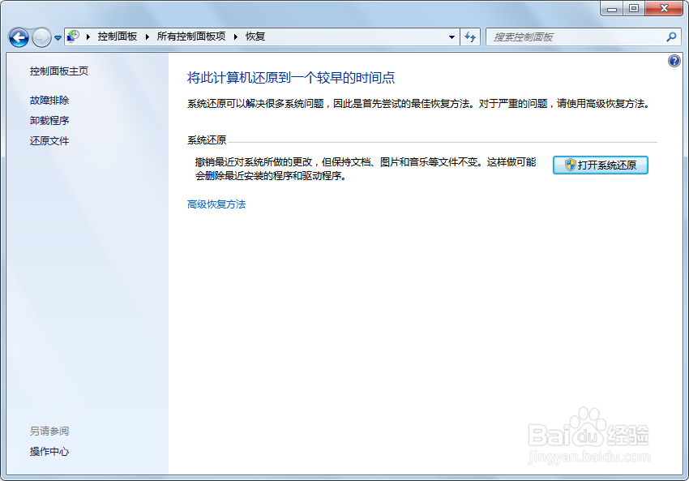689x481 pixels.
Task: Open the recent pages dropdown next to navigation arrows
Action: click(x=57, y=37)
